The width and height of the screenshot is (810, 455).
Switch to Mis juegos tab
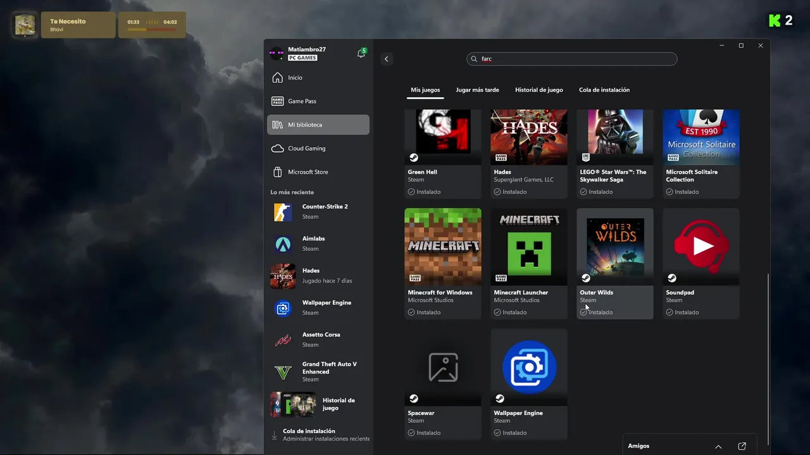(425, 90)
